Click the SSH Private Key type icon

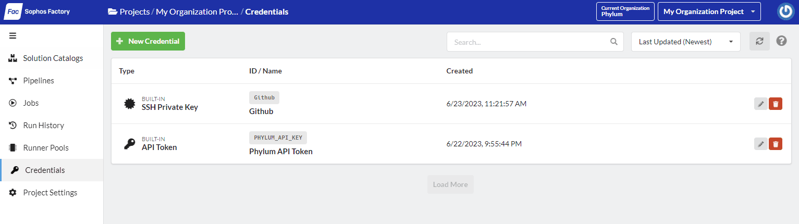click(x=129, y=104)
